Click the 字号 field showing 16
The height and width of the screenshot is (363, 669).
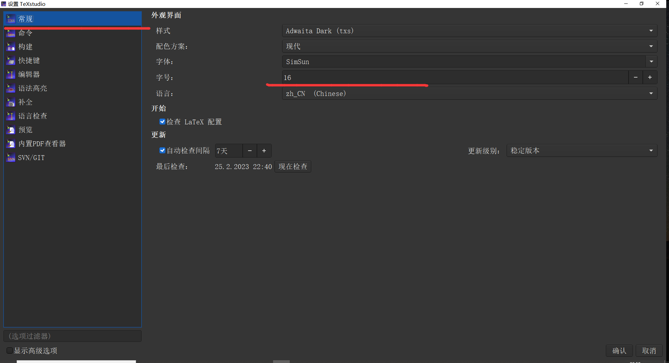tap(455, 77)
